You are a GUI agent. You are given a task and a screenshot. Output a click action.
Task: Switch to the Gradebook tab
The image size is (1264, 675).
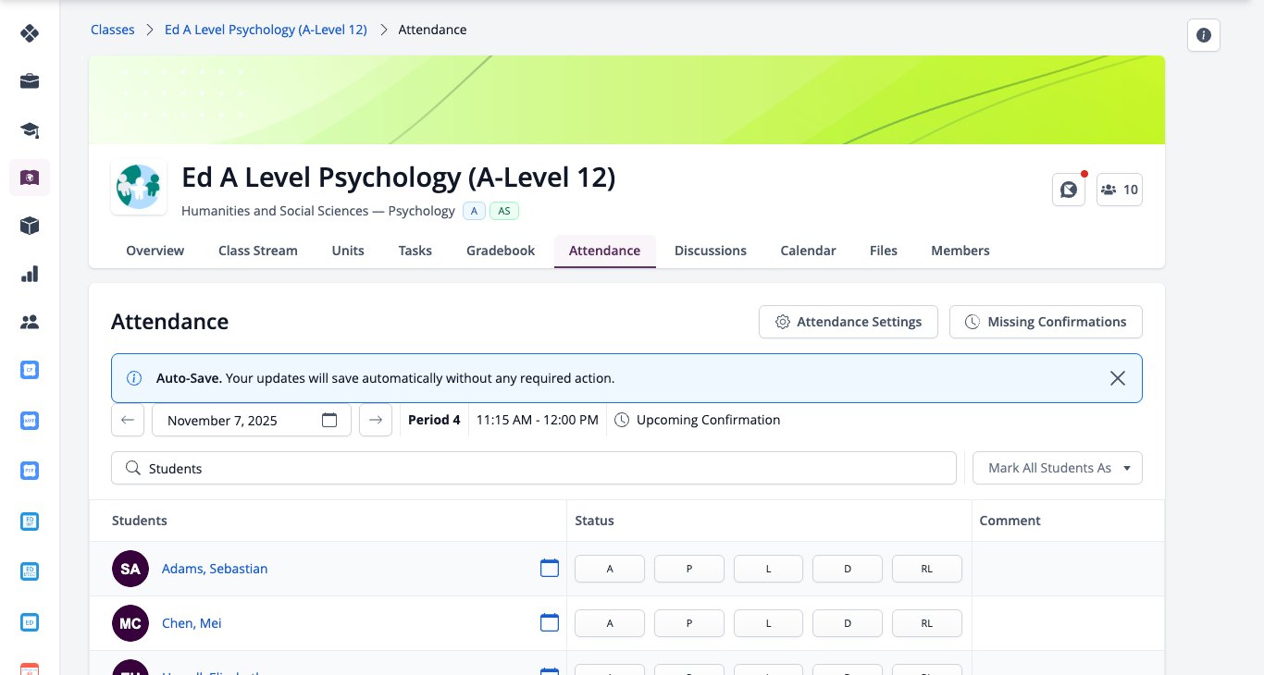click(x=501, y=251)
